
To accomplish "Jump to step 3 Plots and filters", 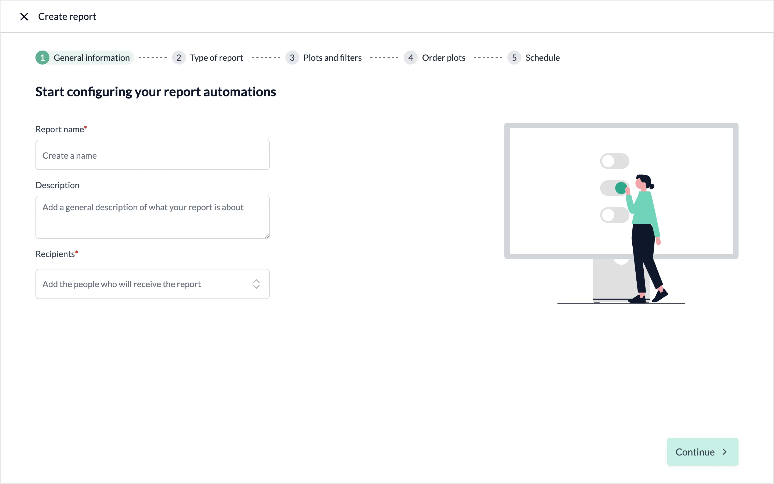I will click(324, 58).
